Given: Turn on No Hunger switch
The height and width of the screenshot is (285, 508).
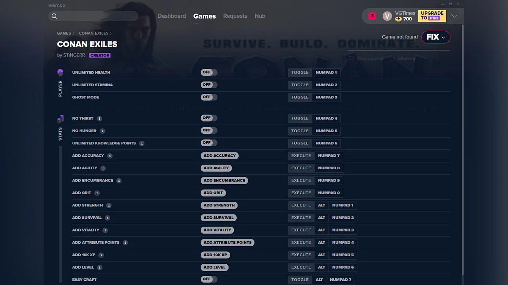Looking at the screenshot, I should tap(209, 130).
